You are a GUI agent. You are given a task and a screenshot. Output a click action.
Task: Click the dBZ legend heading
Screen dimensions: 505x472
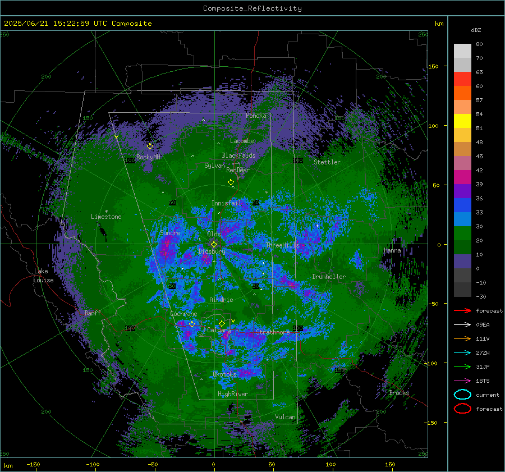[476, 30]
